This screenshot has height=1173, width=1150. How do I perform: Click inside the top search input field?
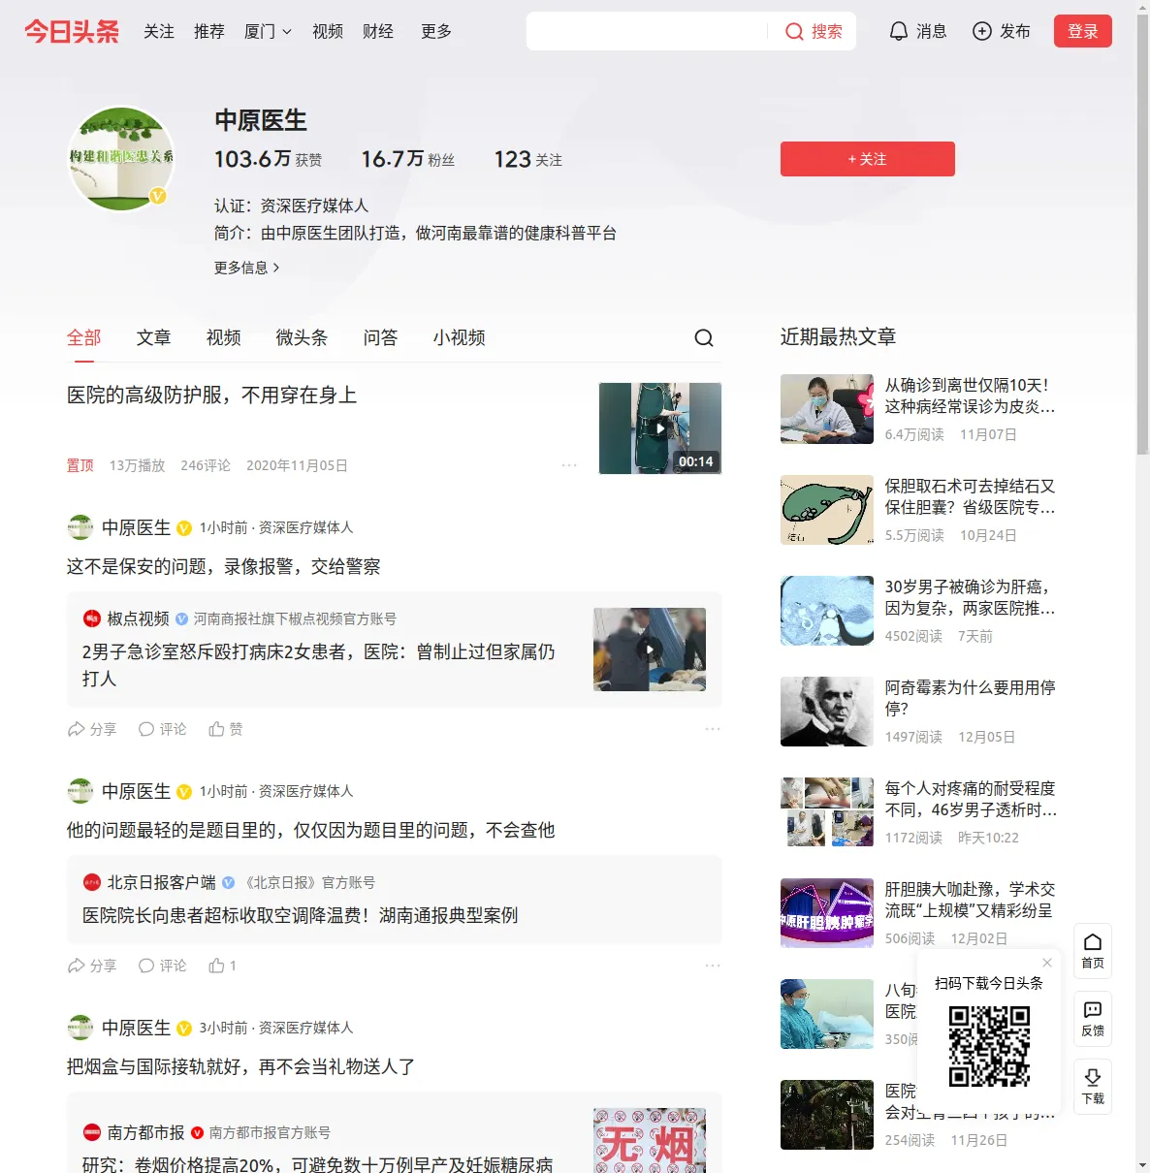(x=647, y=32)
